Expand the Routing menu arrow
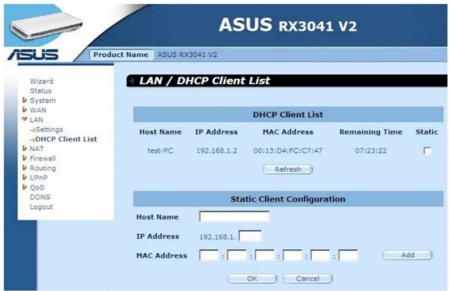This screenshot has width=449, height=291. (25, 168)
